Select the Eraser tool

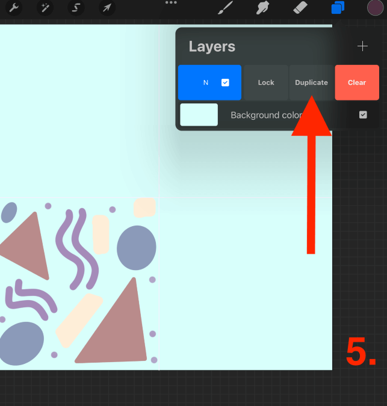coord(300,7)
